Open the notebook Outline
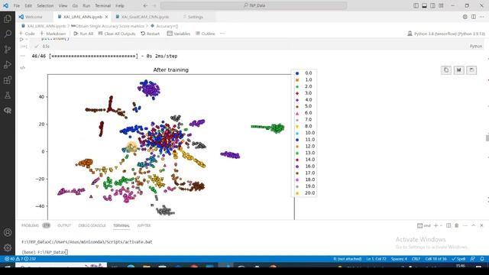Viewport: 489px width, 275px height. pos(206,34)
